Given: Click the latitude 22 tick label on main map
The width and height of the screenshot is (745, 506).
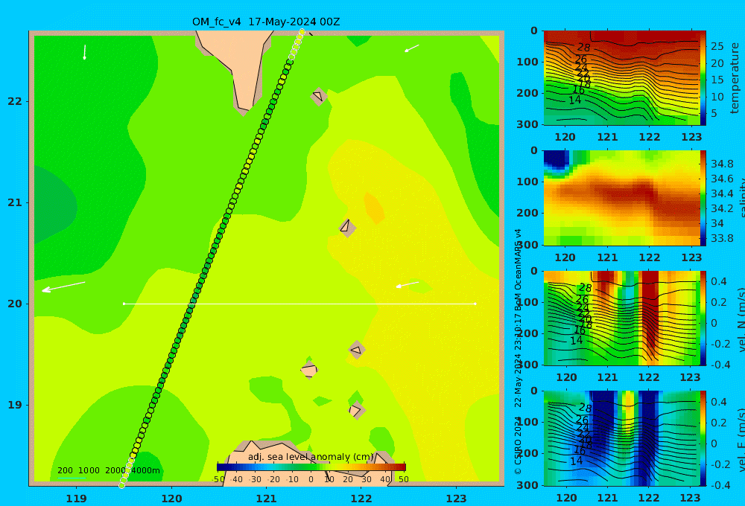Looking at the screenshot, I should [x=15, y=102].
